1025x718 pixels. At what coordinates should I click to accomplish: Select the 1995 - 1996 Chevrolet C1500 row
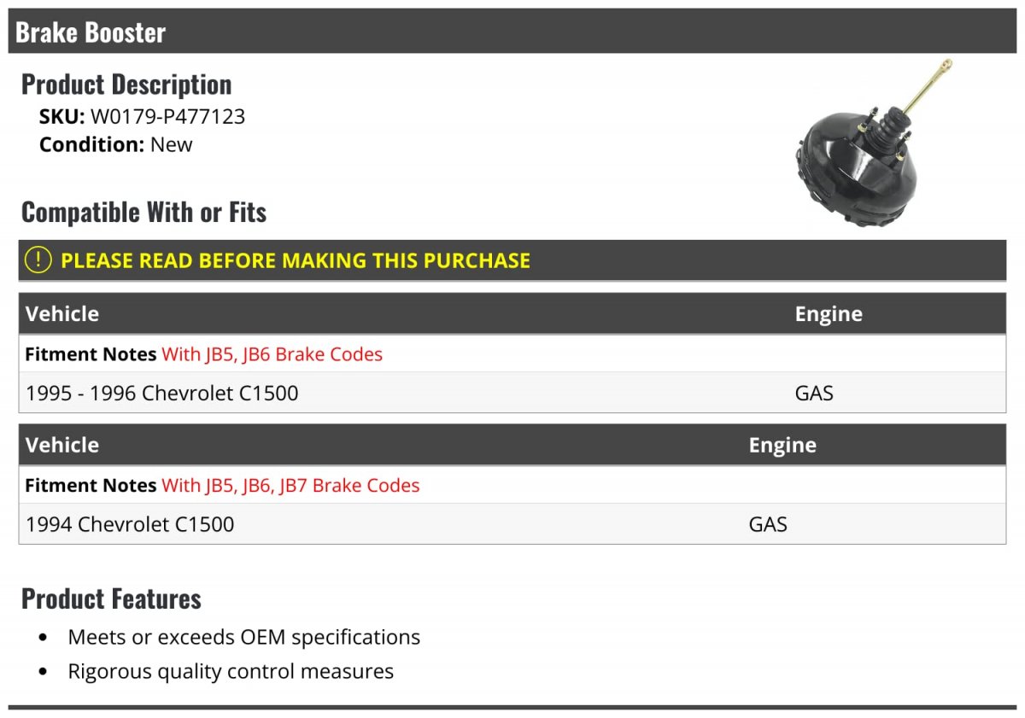pos(512,393)
